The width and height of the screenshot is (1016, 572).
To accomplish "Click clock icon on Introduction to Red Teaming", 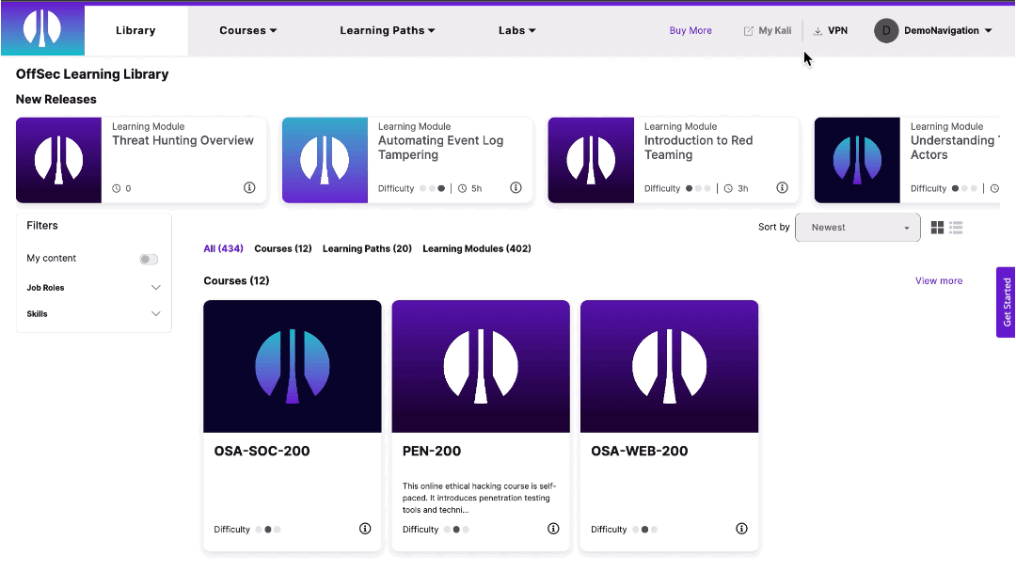I will tap(728, 188).
